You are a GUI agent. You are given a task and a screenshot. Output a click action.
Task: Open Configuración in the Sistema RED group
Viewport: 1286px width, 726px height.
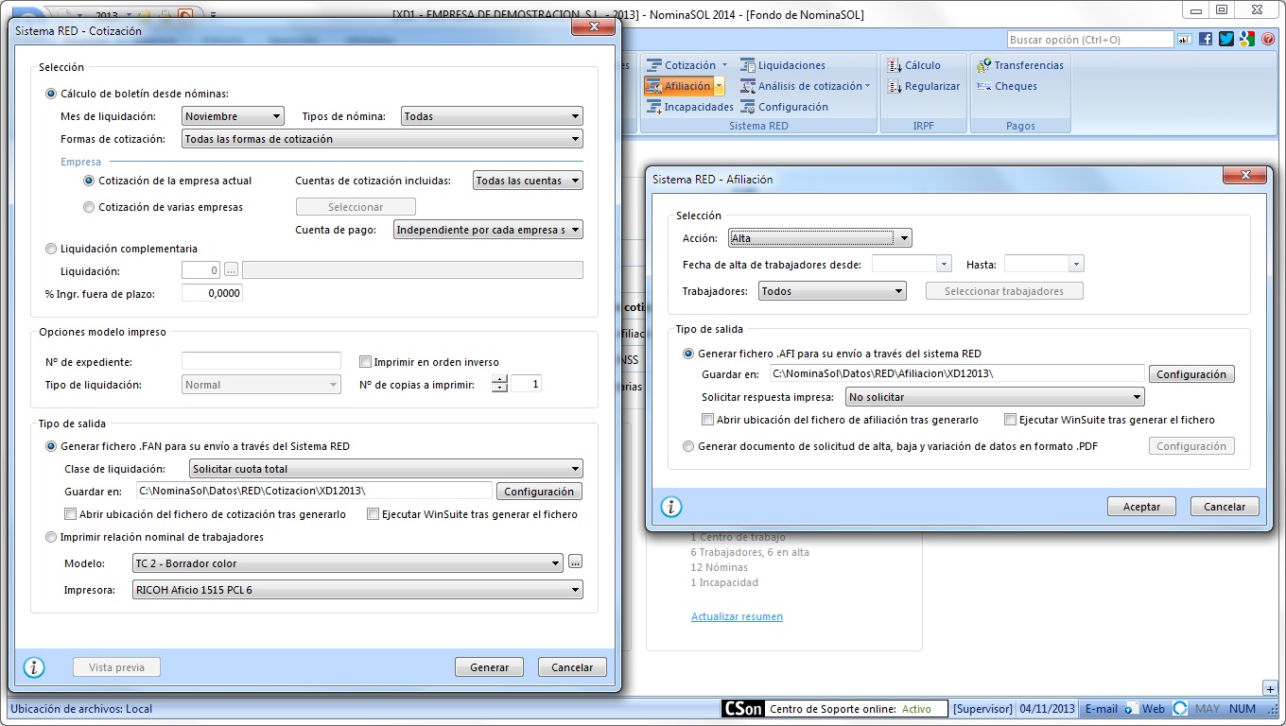point(785,107)
